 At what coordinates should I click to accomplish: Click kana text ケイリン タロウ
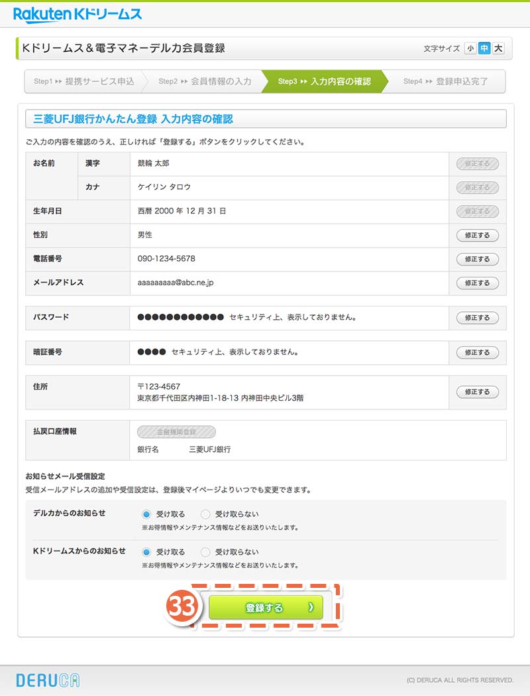pos(164,187)
